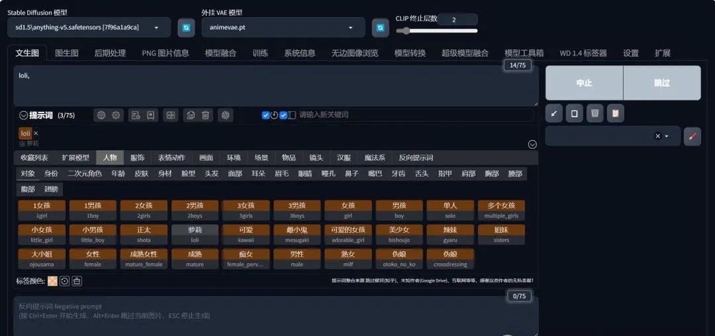Add 大小姐 ojousama keyword tag
The height and width of the screenshot is (336, 715).
pos(42,259)
